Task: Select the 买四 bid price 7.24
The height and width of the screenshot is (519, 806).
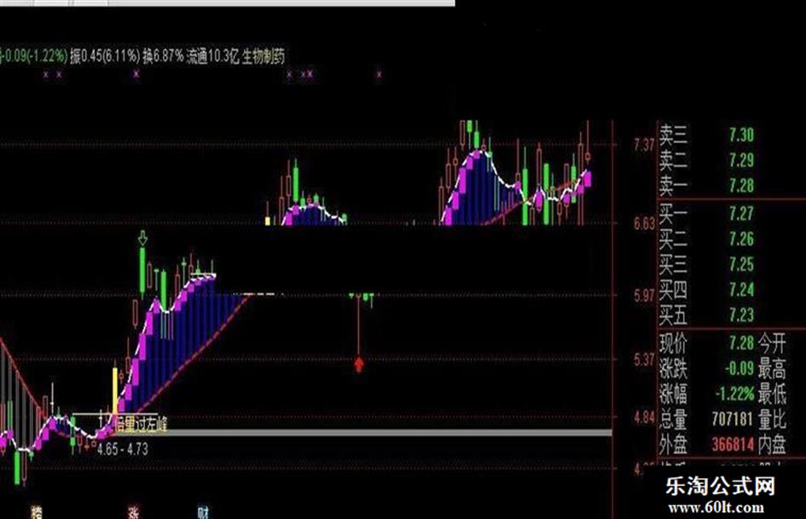Action: pyautogui.click(x=741, y=289)
